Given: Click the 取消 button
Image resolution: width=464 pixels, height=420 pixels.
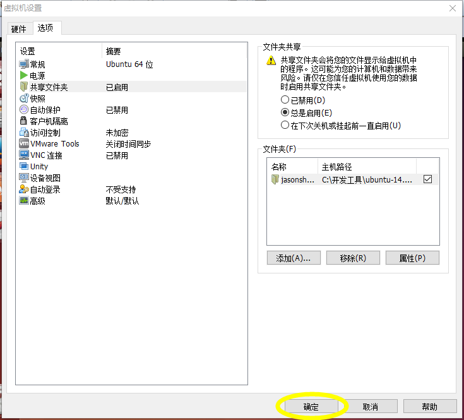Looking at the screenshot, I should [x=371, y=407].
